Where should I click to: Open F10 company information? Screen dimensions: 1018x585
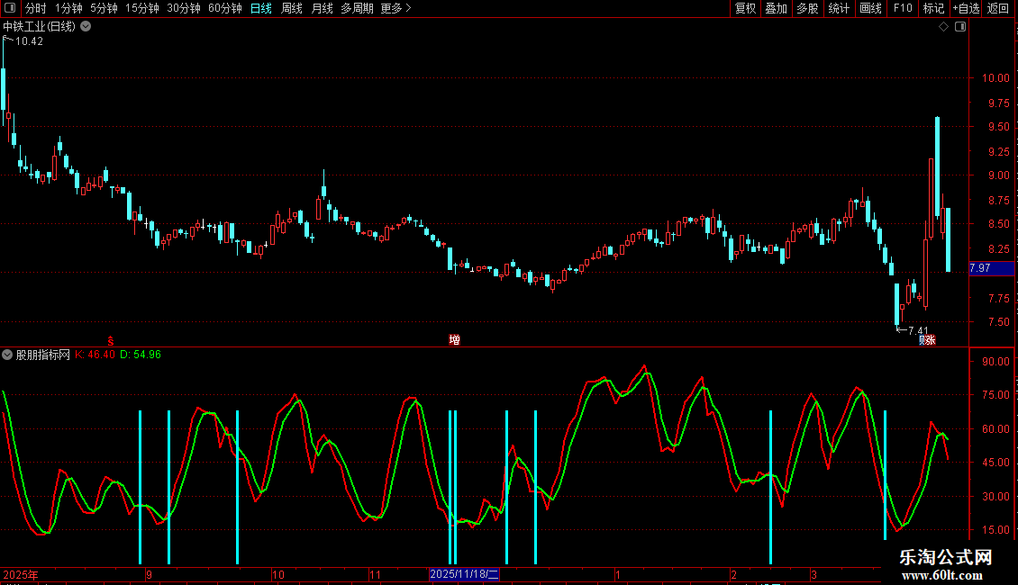click(902, 8)
